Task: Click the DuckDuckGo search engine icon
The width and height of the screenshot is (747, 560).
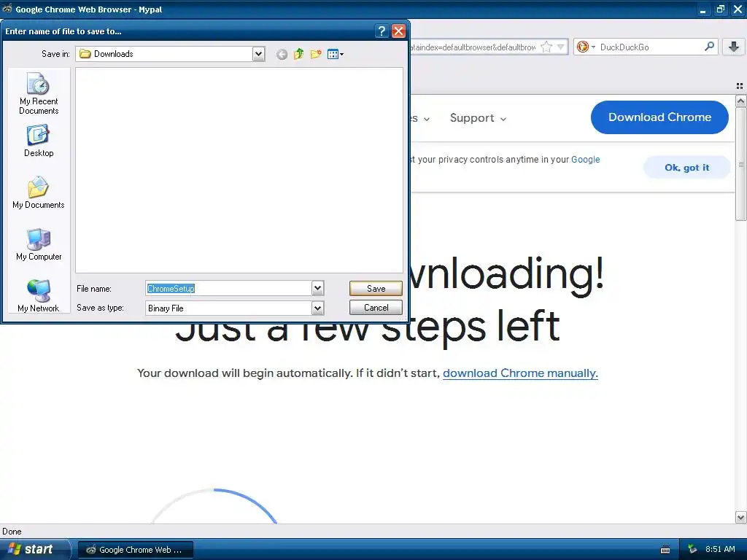Action: point(583,47)
